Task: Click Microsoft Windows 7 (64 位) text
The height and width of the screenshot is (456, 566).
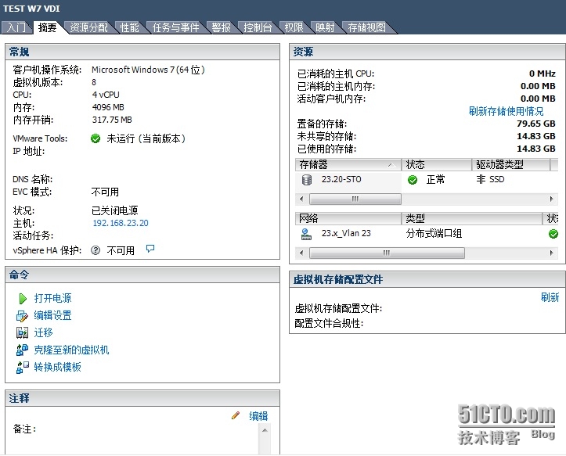Action: click(148, 70)
